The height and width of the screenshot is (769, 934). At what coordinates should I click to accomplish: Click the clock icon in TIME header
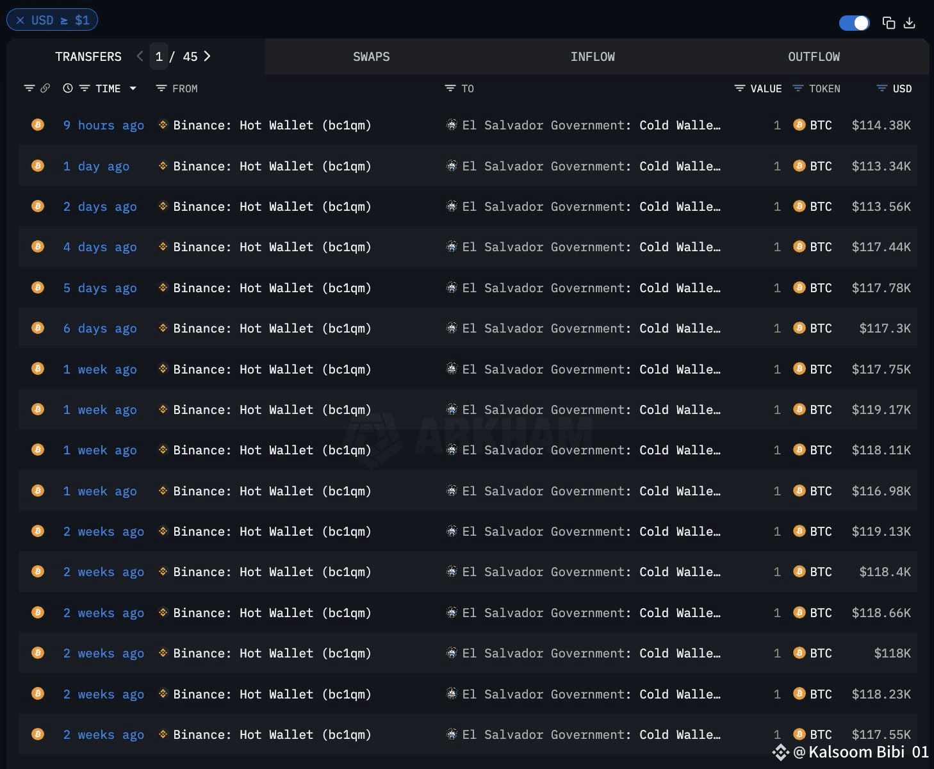point(68,88)
